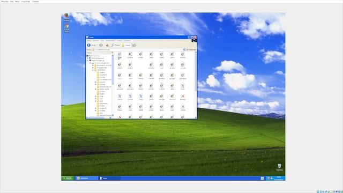The image size is (343, 193).
Task: Open Правка menu in Fonts window
Action: click(x=96, y=41)
